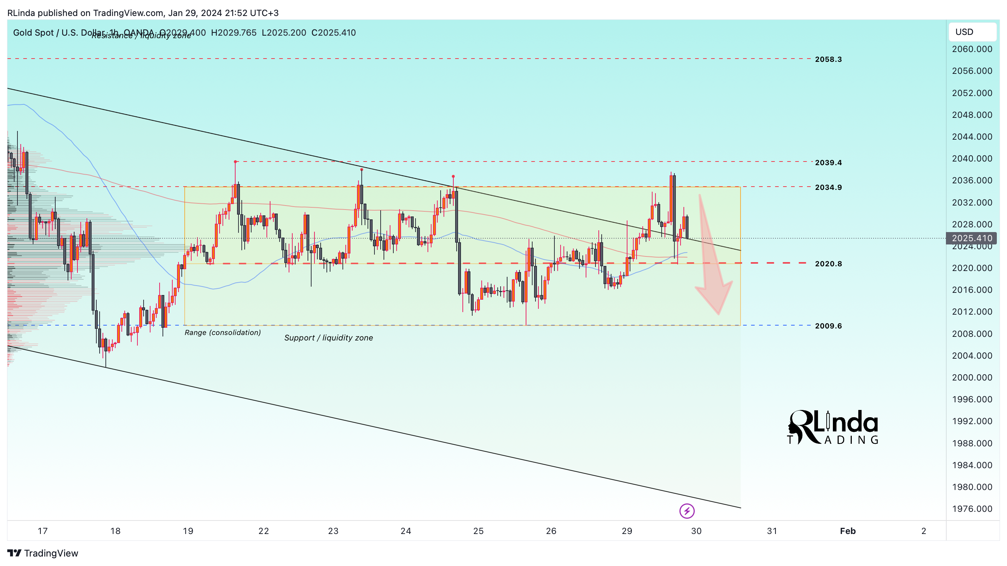
Task: Click date 29 on the time axis
Action: [627, 531]
